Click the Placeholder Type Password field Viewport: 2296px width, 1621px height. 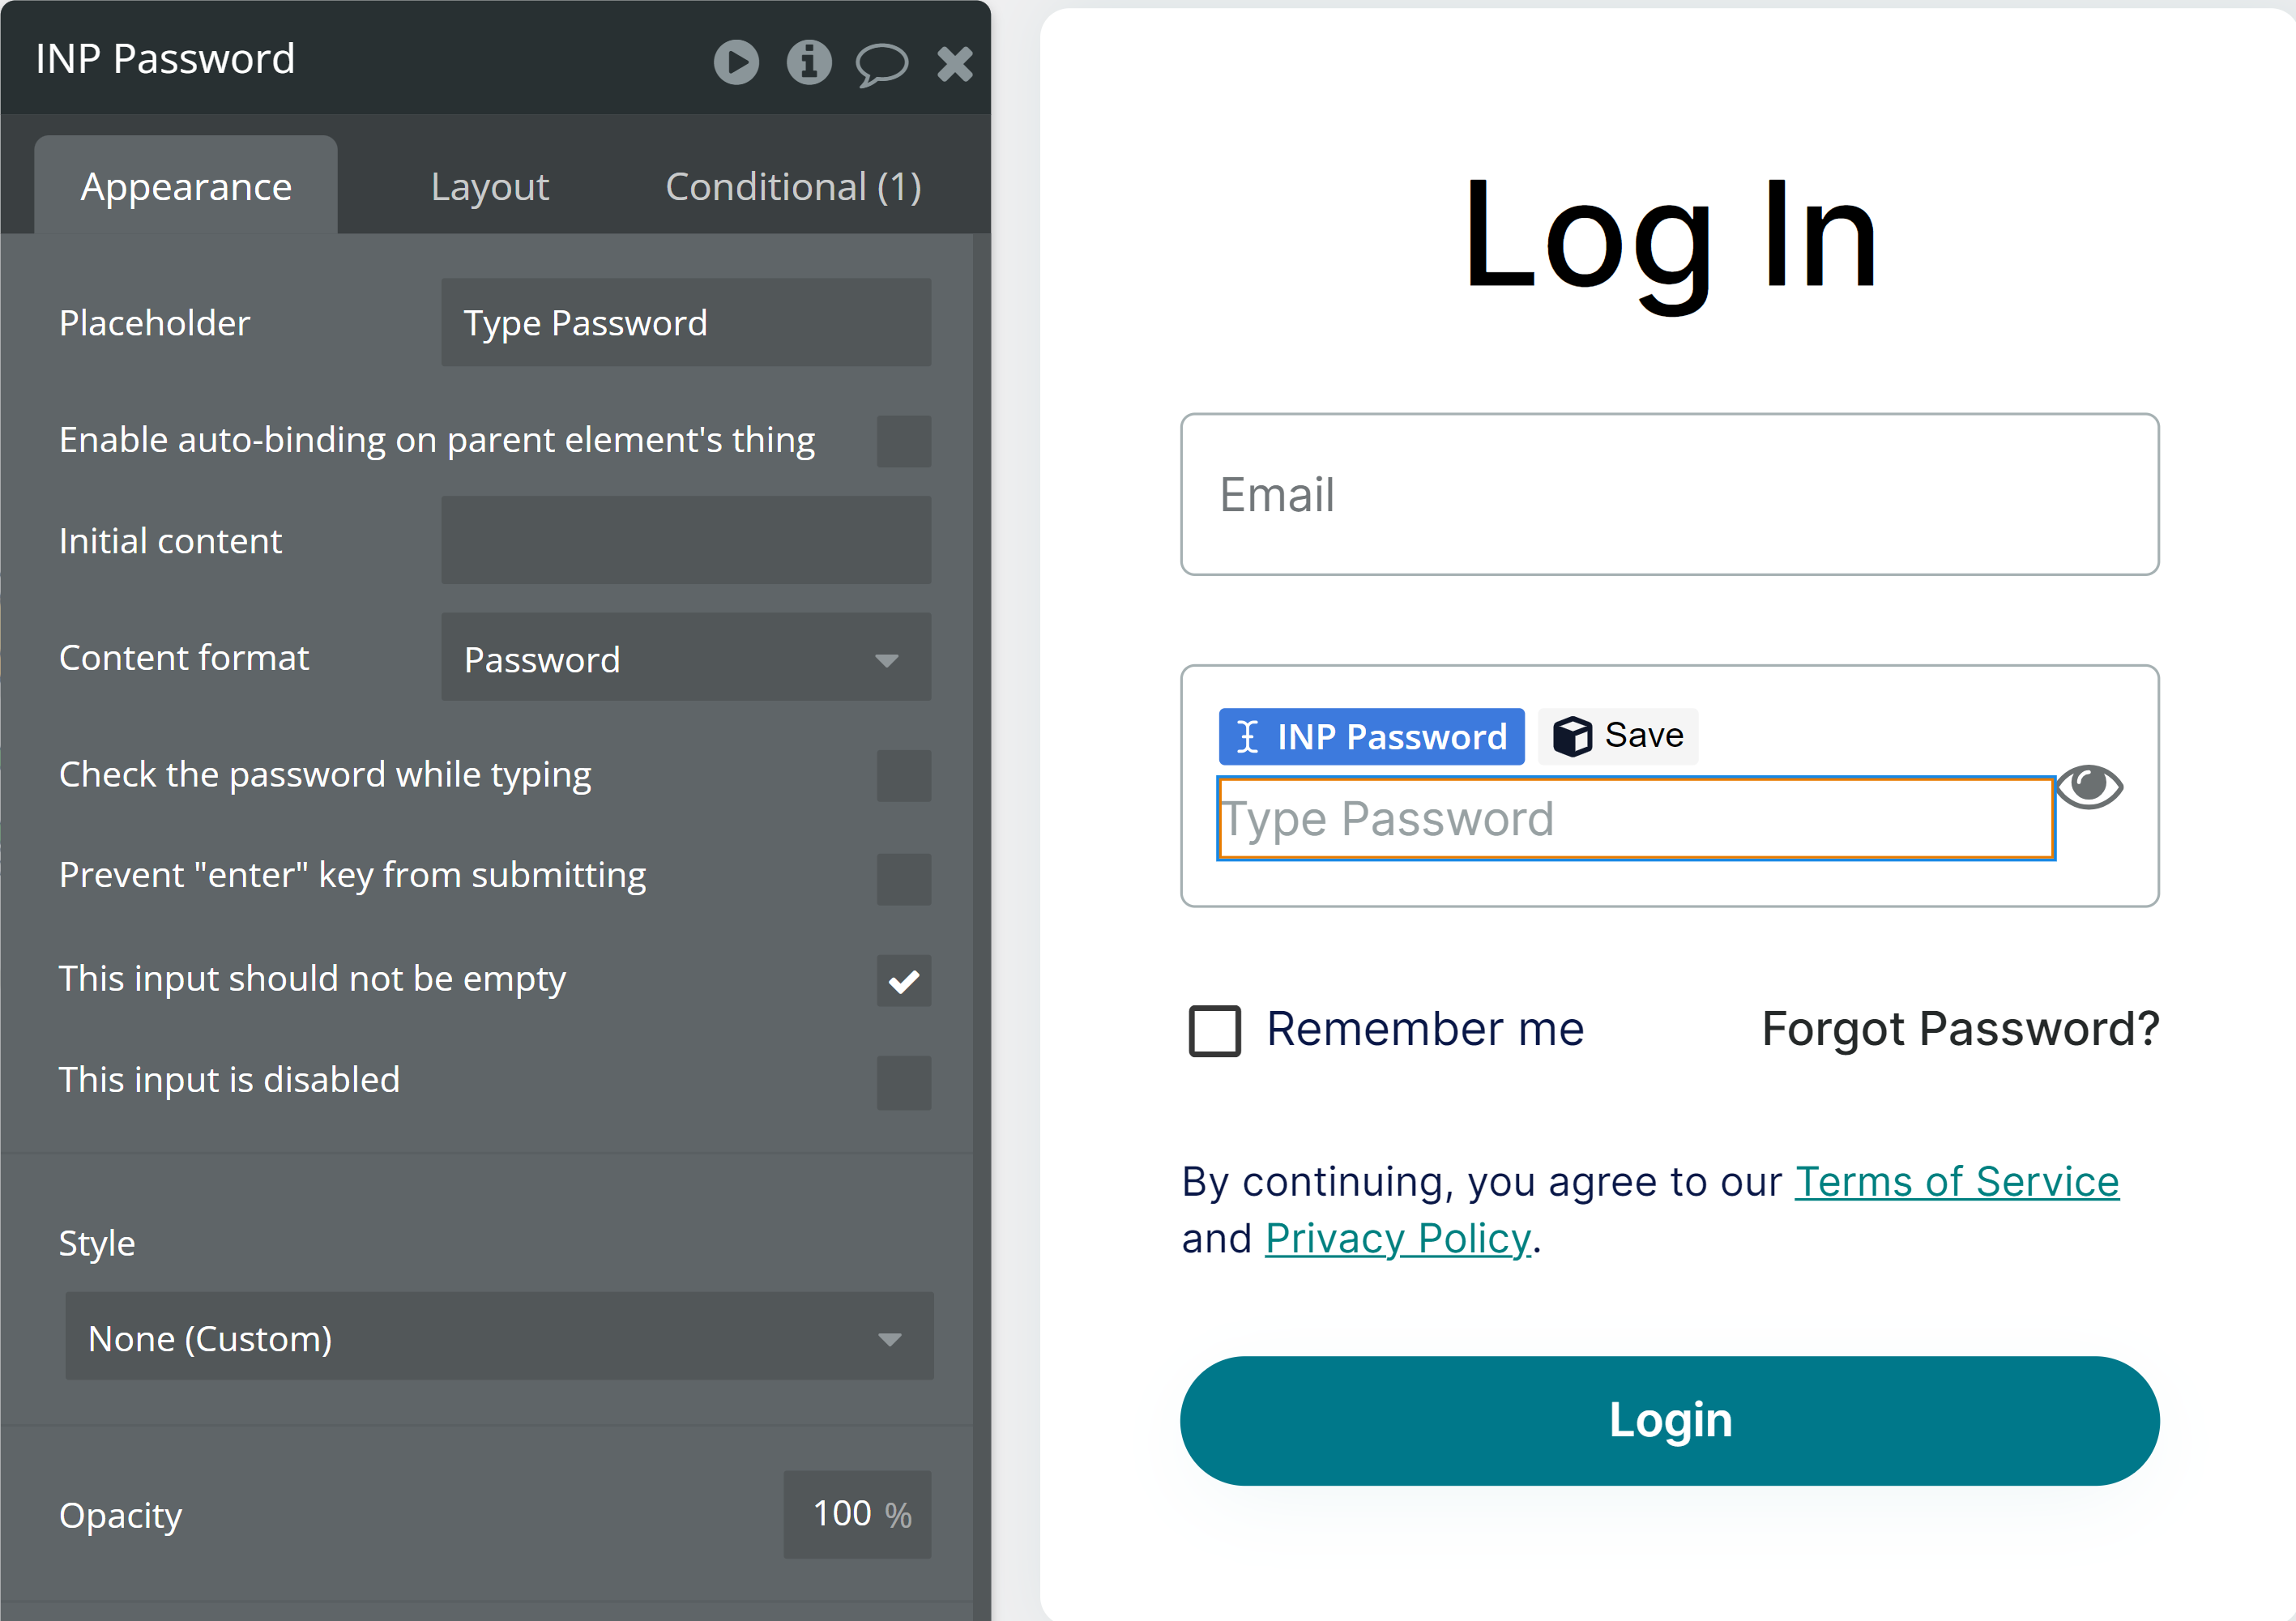(686, 322)
